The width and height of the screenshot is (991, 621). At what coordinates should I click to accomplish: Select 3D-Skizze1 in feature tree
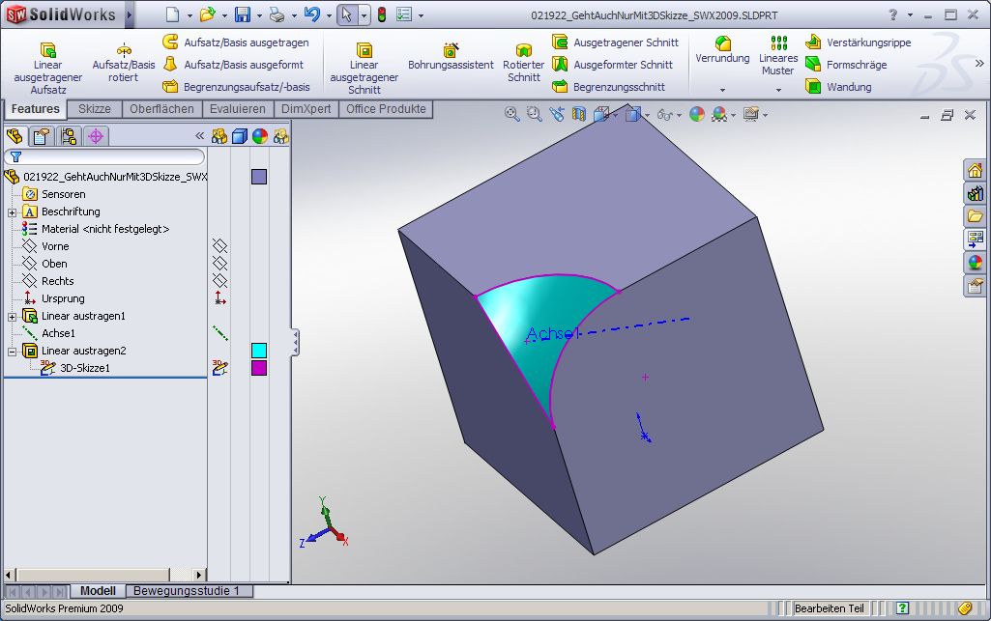75,368
